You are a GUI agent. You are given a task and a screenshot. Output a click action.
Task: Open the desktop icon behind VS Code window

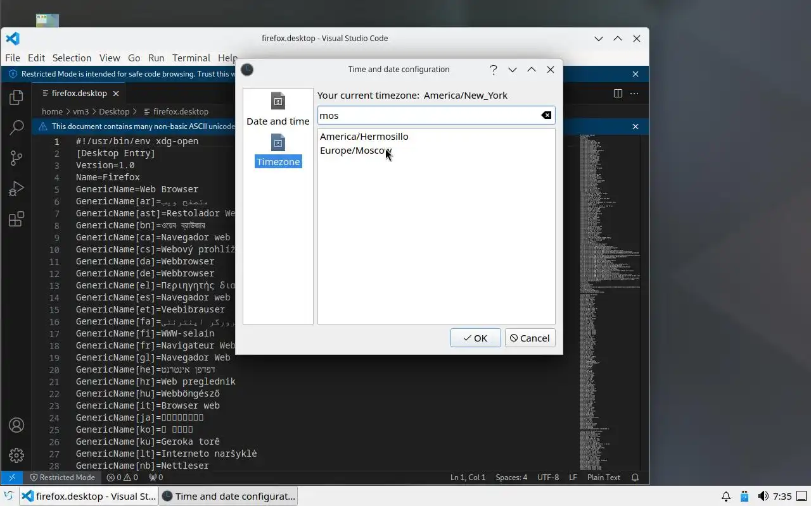pos(48,21)
